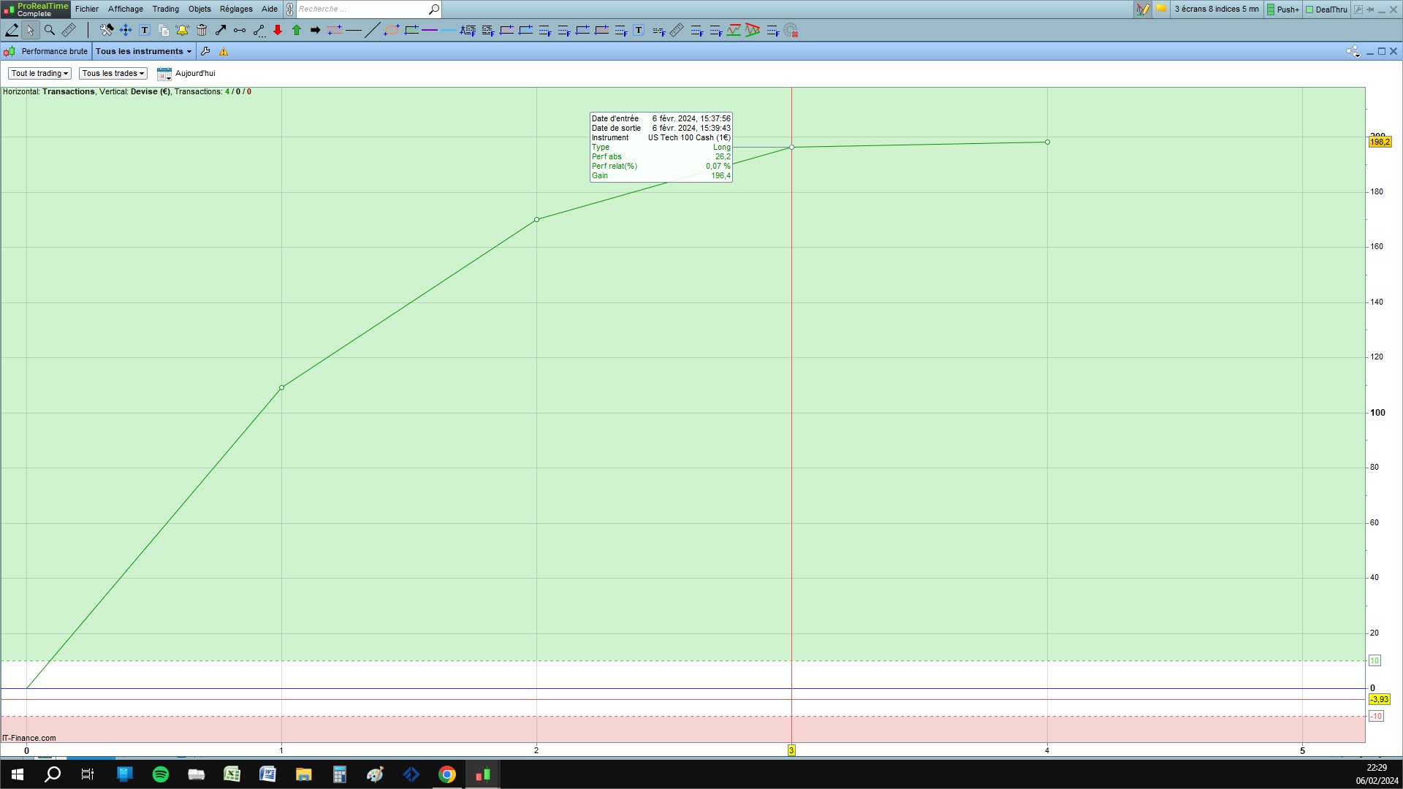
Task: Open the Trading menu
Action: (x=165, y=9)
